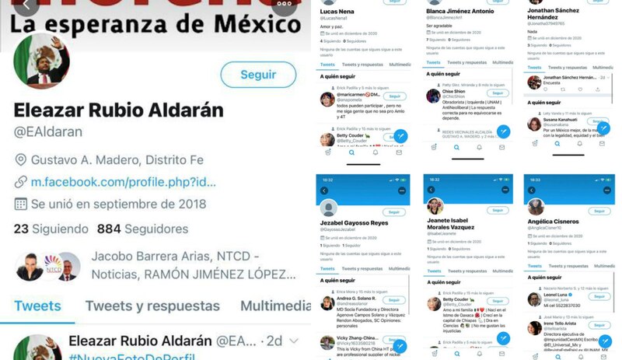Tap compose tweet icon in Jeanete Isabel screenshot
The image size is (622, 360).
point(503,338)
